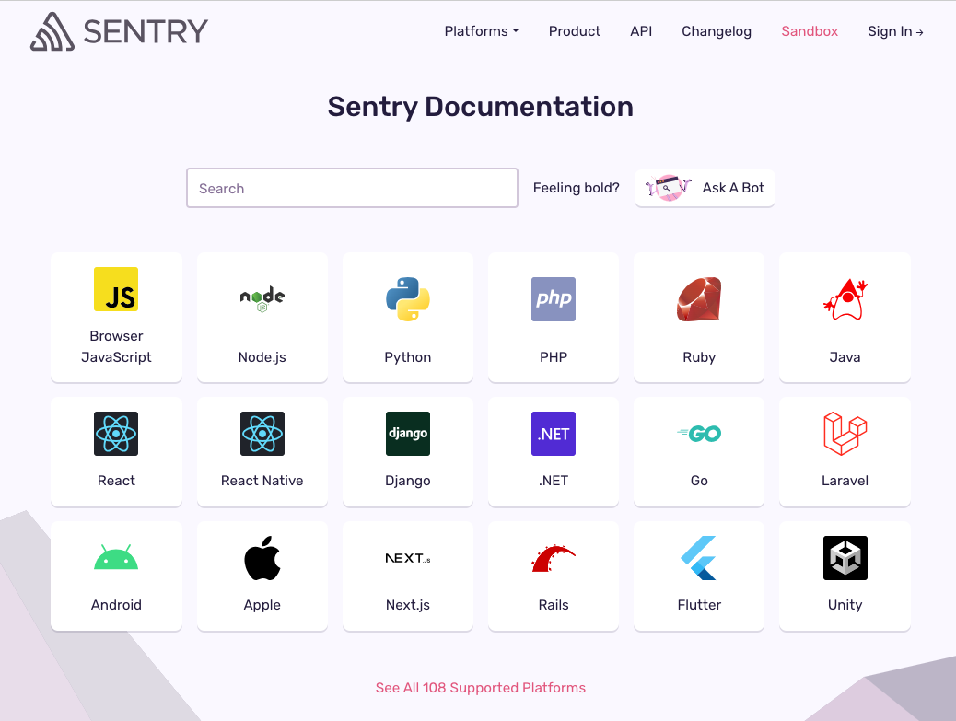Click the Next.js card text label

coord(408,605)
